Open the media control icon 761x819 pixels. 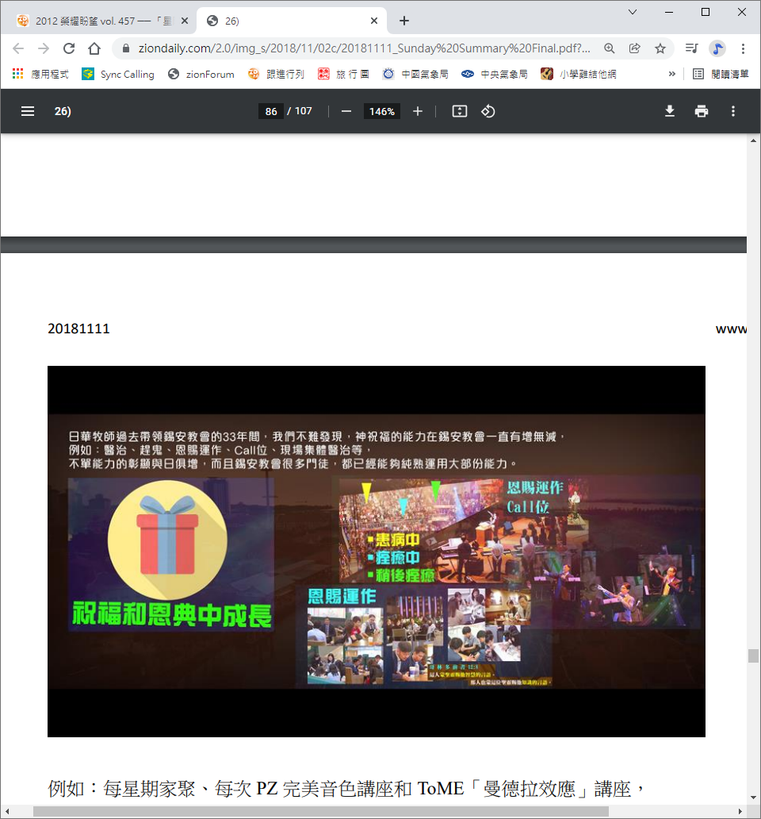click(x=691, y=48)
